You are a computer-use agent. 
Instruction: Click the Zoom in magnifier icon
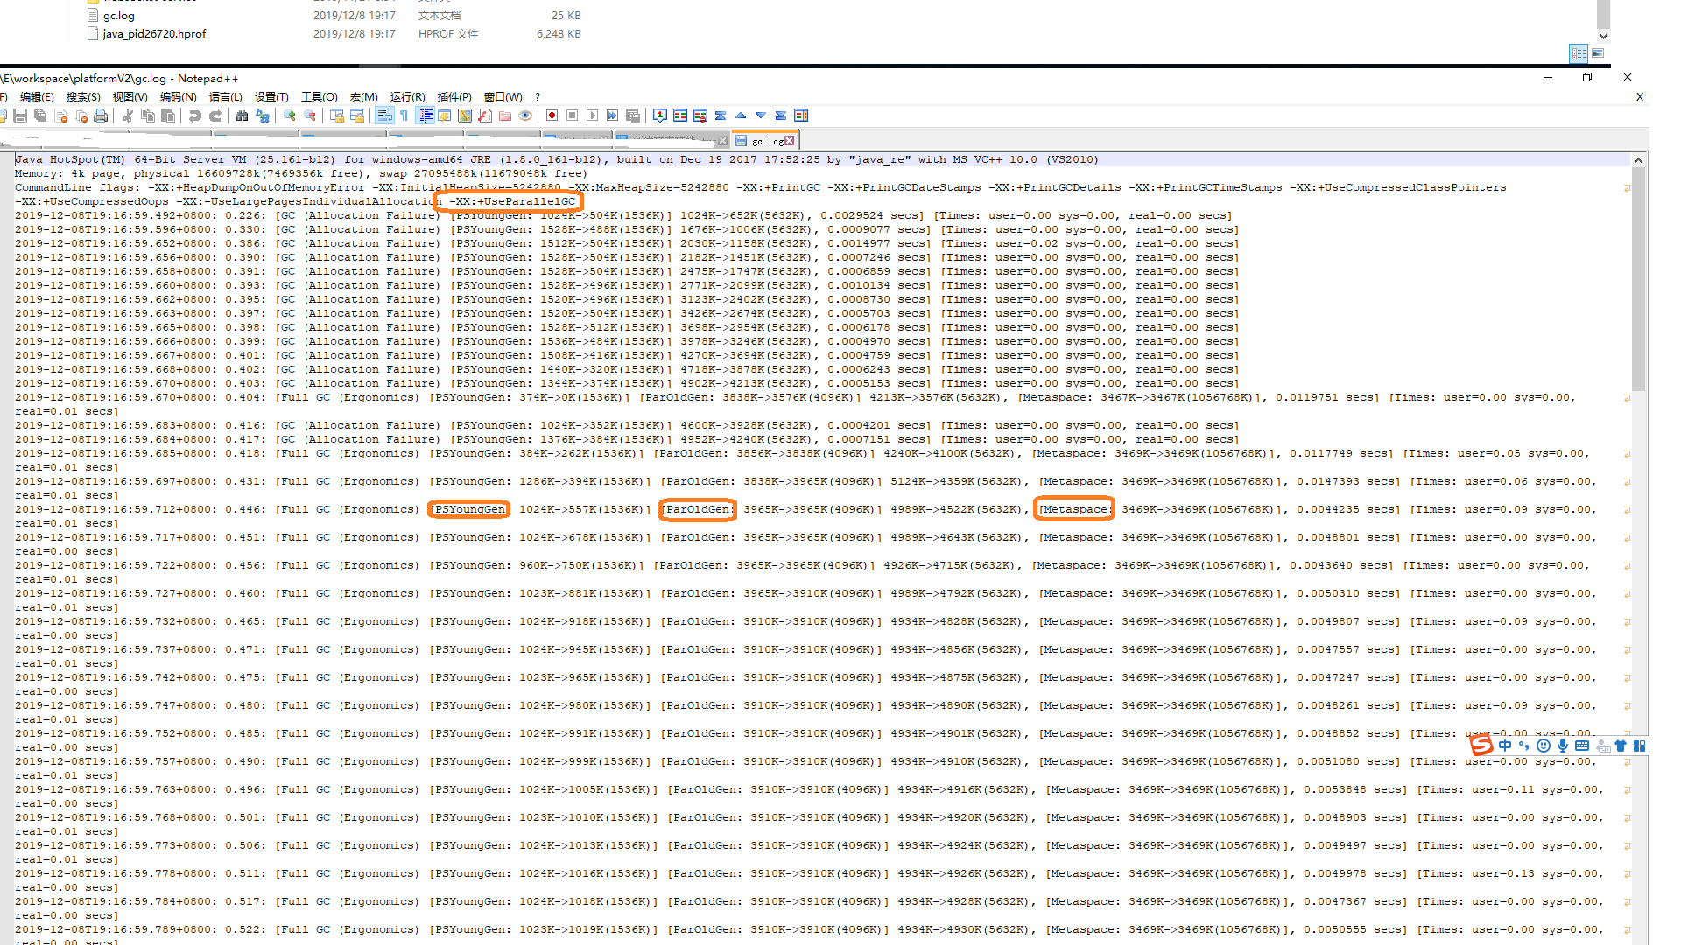coord(290,115)
